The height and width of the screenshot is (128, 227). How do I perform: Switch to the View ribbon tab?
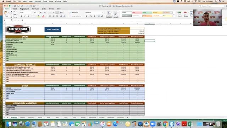coord(59,9)
